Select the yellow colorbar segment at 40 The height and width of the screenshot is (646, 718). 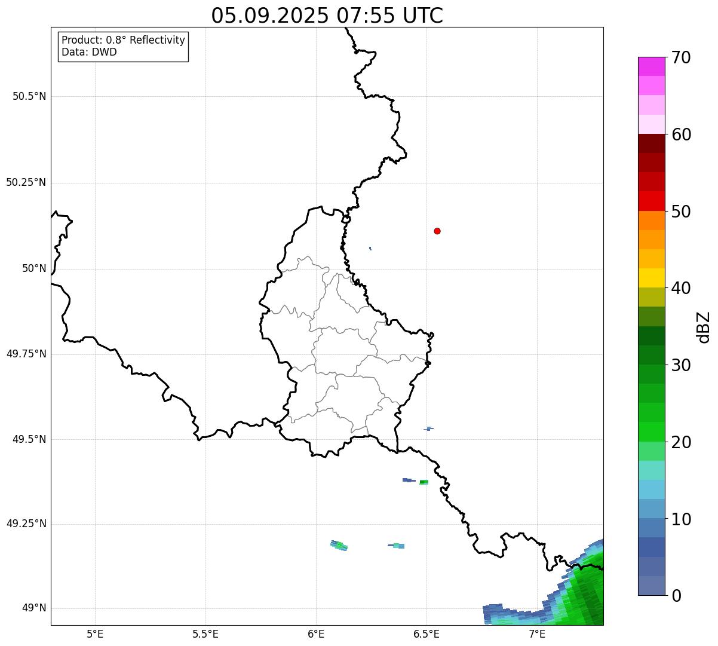click(651, 278)
